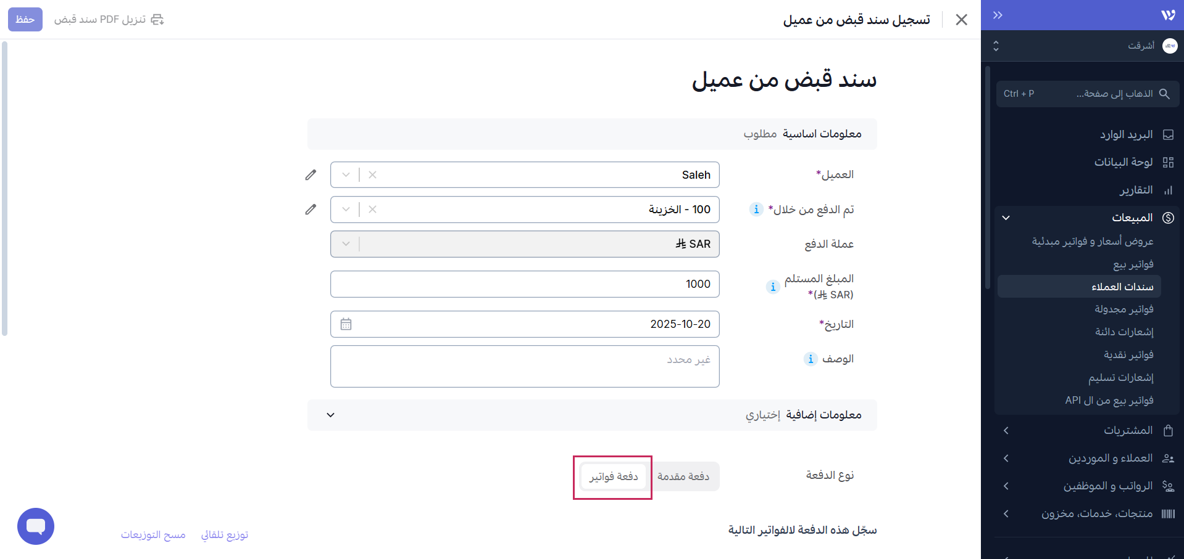
Task: Click the received amount input field
Action: [x=525, y=284]
